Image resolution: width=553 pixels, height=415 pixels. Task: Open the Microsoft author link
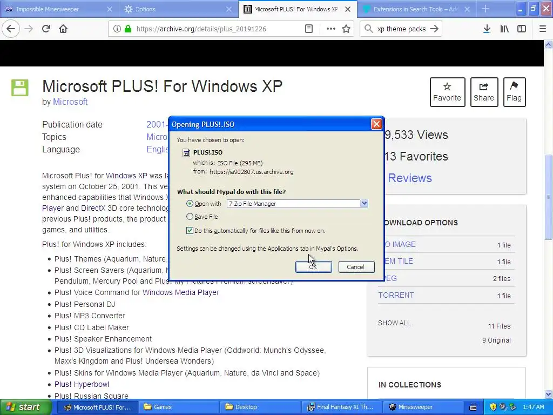(x=70, y=102)
